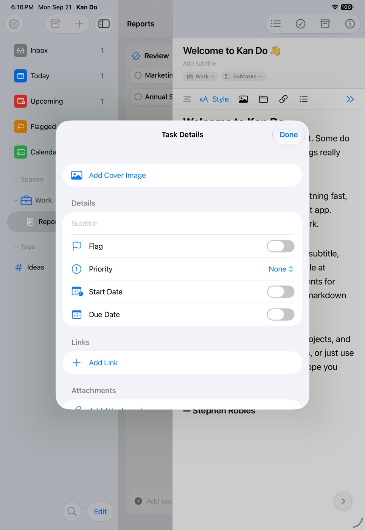Open the Upcoming list
Screen dimensions: 365x530
pos(59,101)
